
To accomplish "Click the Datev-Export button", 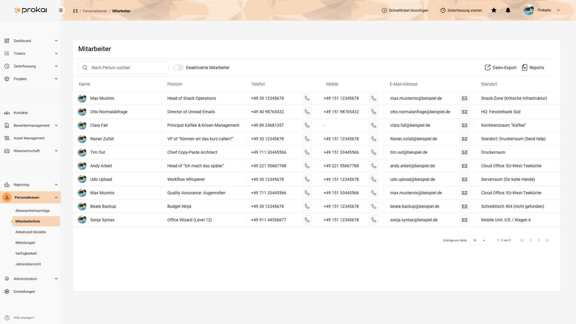I will (x=501, y=68).
